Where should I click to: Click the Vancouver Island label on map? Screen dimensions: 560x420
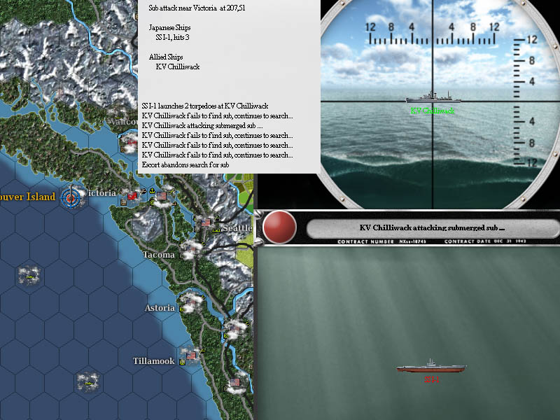(x=28, y=197)
